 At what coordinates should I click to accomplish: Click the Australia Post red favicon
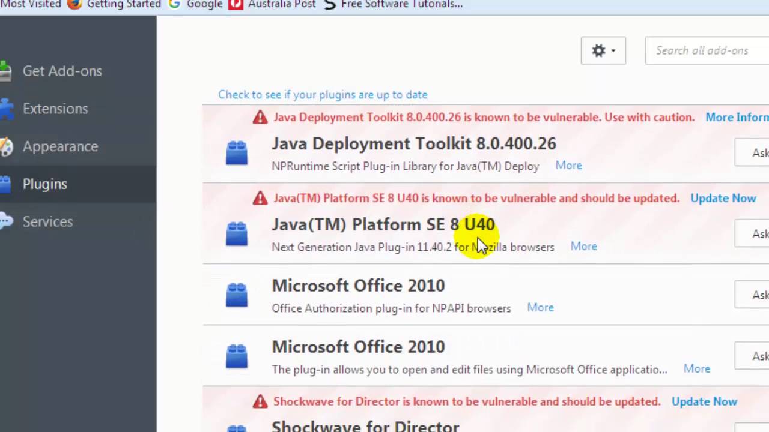(x=236, y=4)
